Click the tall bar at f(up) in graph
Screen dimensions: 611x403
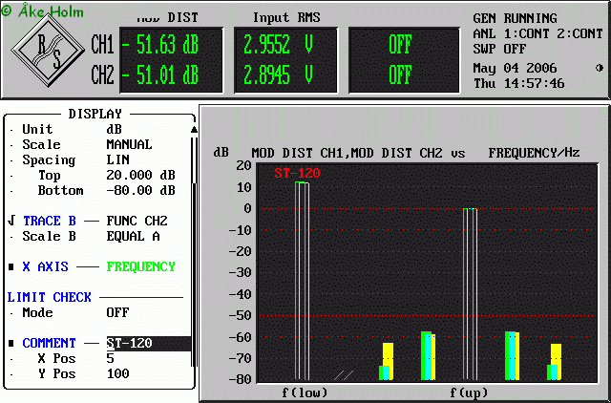click(470, 294)
